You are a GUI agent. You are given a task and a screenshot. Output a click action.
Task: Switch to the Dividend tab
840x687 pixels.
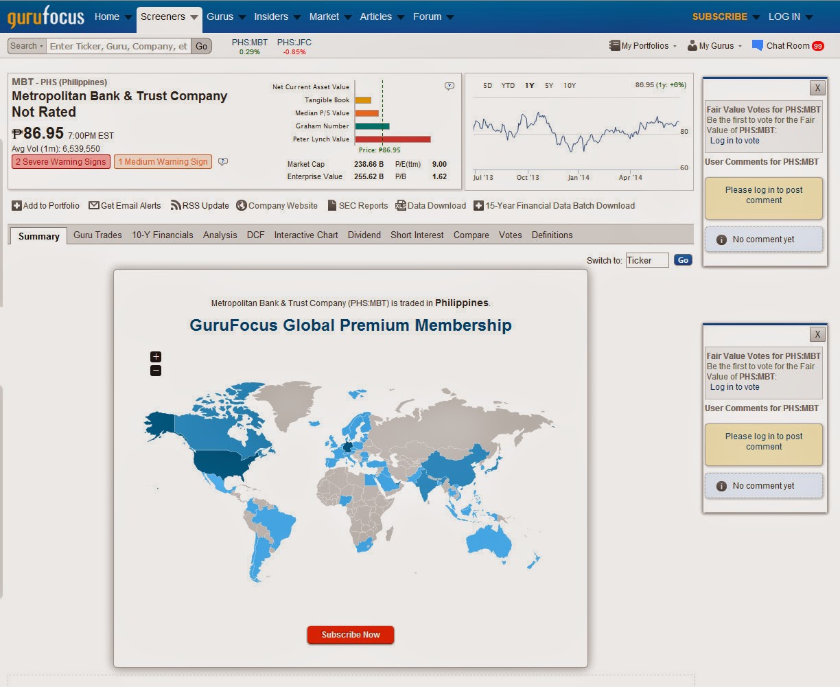click(x=364, y=235)
